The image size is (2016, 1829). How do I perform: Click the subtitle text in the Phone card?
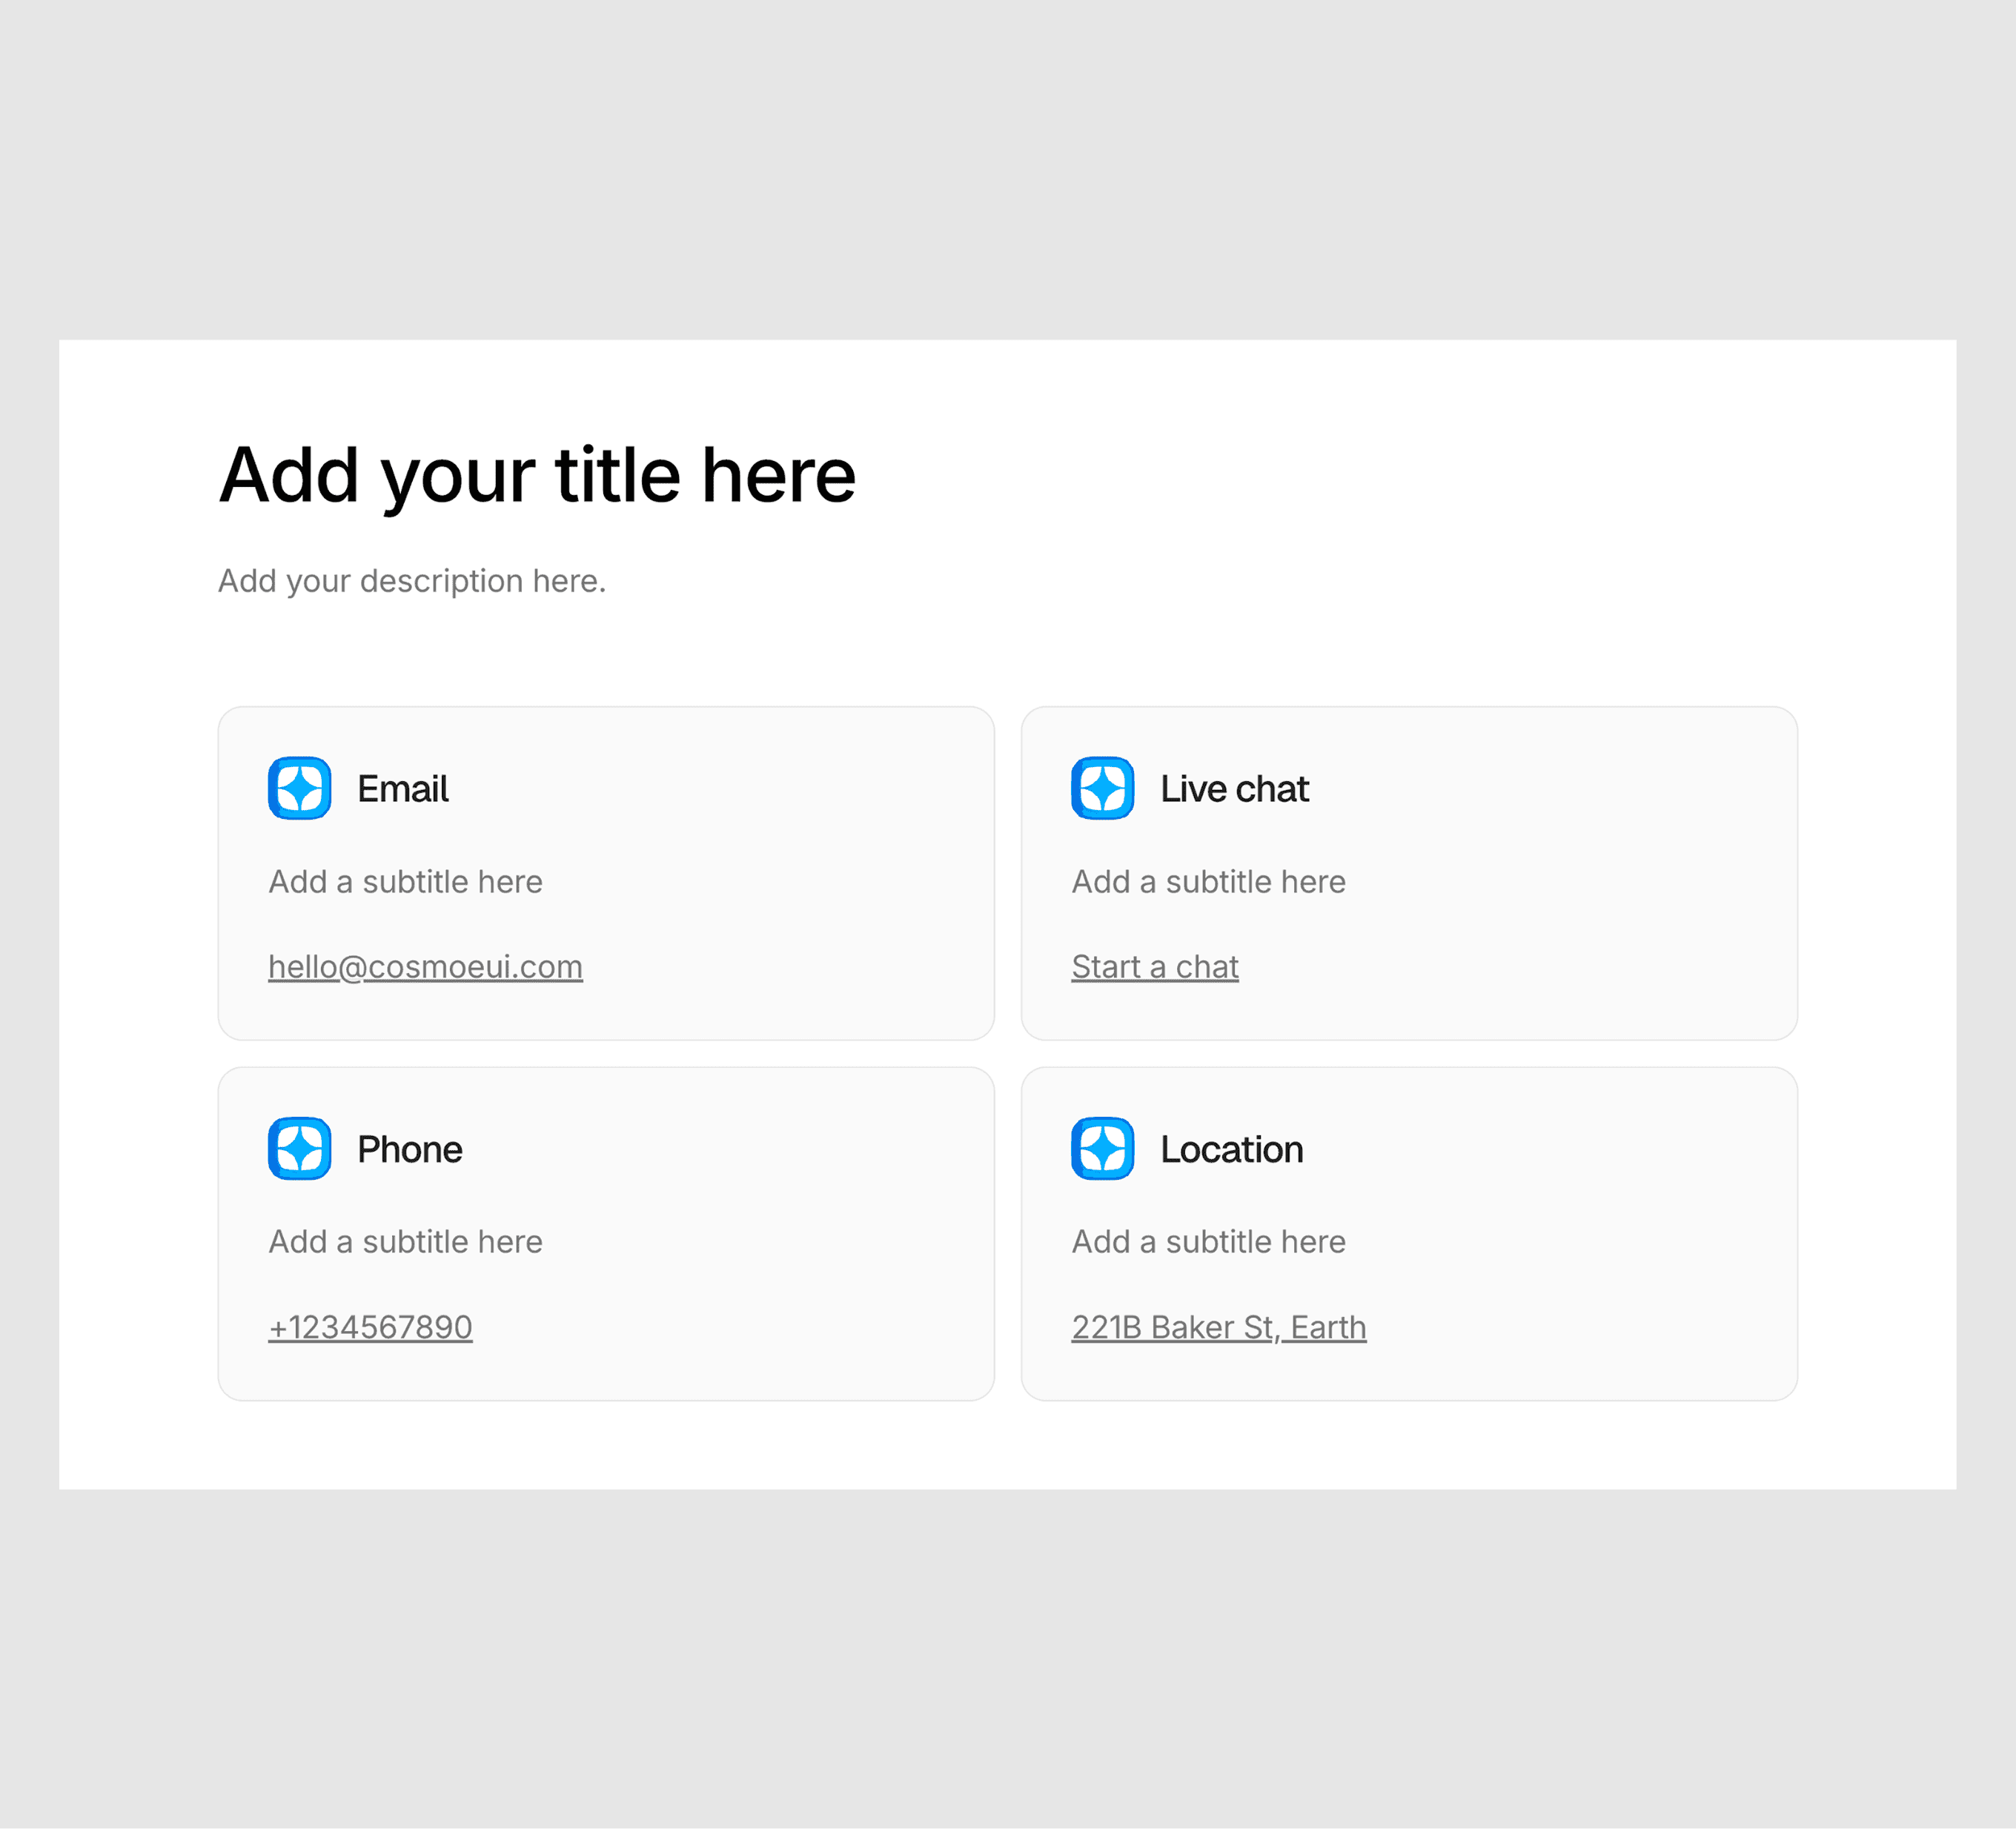click(405, 1242)
